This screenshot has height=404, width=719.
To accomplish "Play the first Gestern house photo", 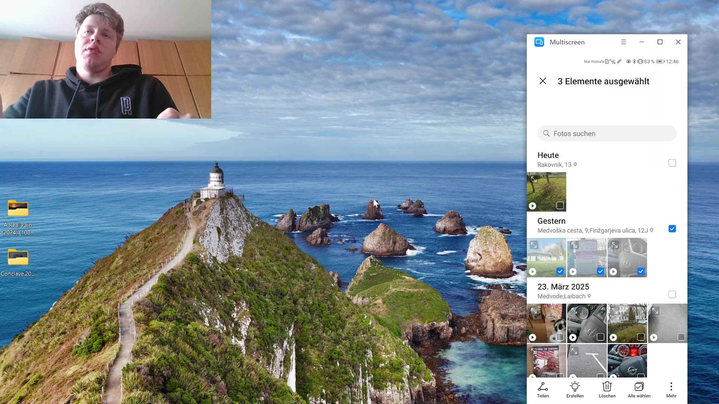I will click(x=533, y=272).
